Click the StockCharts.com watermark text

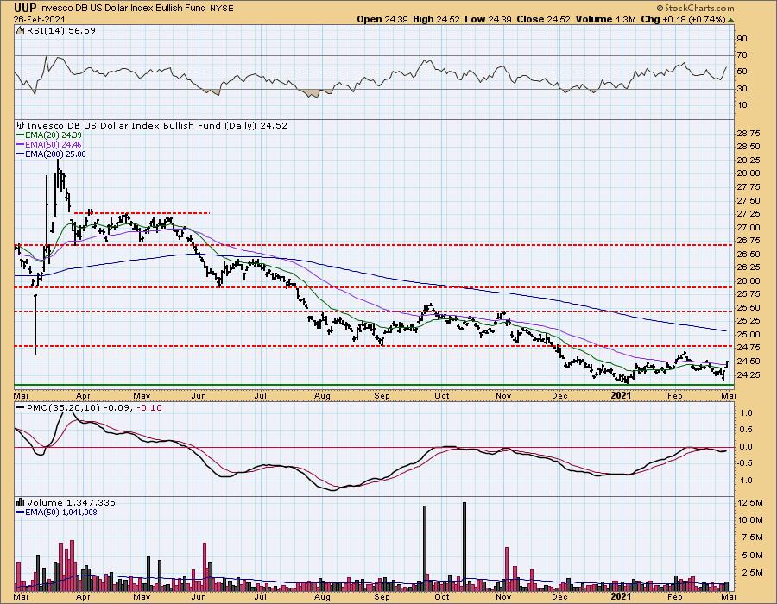coord(699,8)
